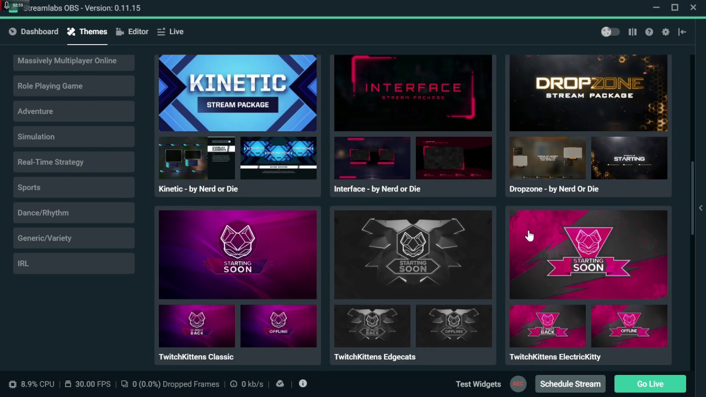Click the CPU chip icon in status bar
This screenshot has width=706, height=397.
click(x=13, y=384)
